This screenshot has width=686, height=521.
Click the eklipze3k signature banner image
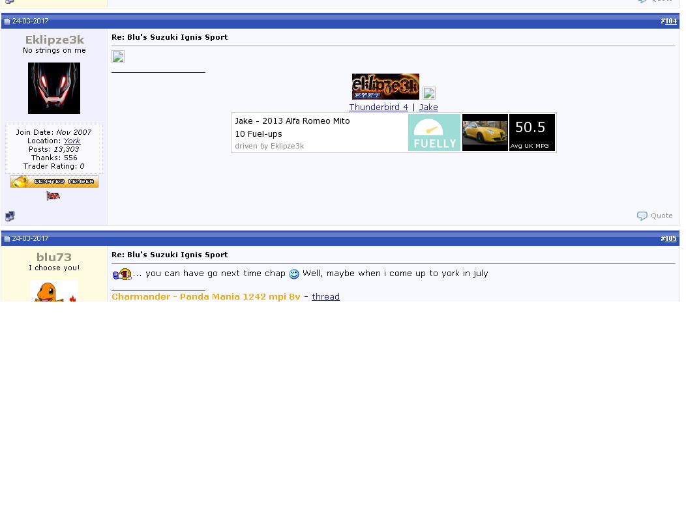[385, 87]
